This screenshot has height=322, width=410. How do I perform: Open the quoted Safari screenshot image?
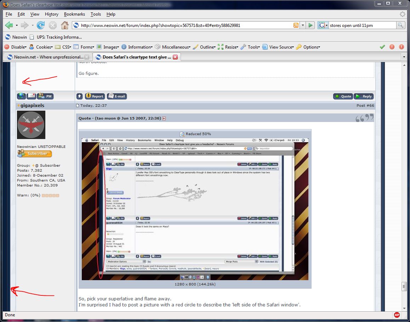coord(195,209)
